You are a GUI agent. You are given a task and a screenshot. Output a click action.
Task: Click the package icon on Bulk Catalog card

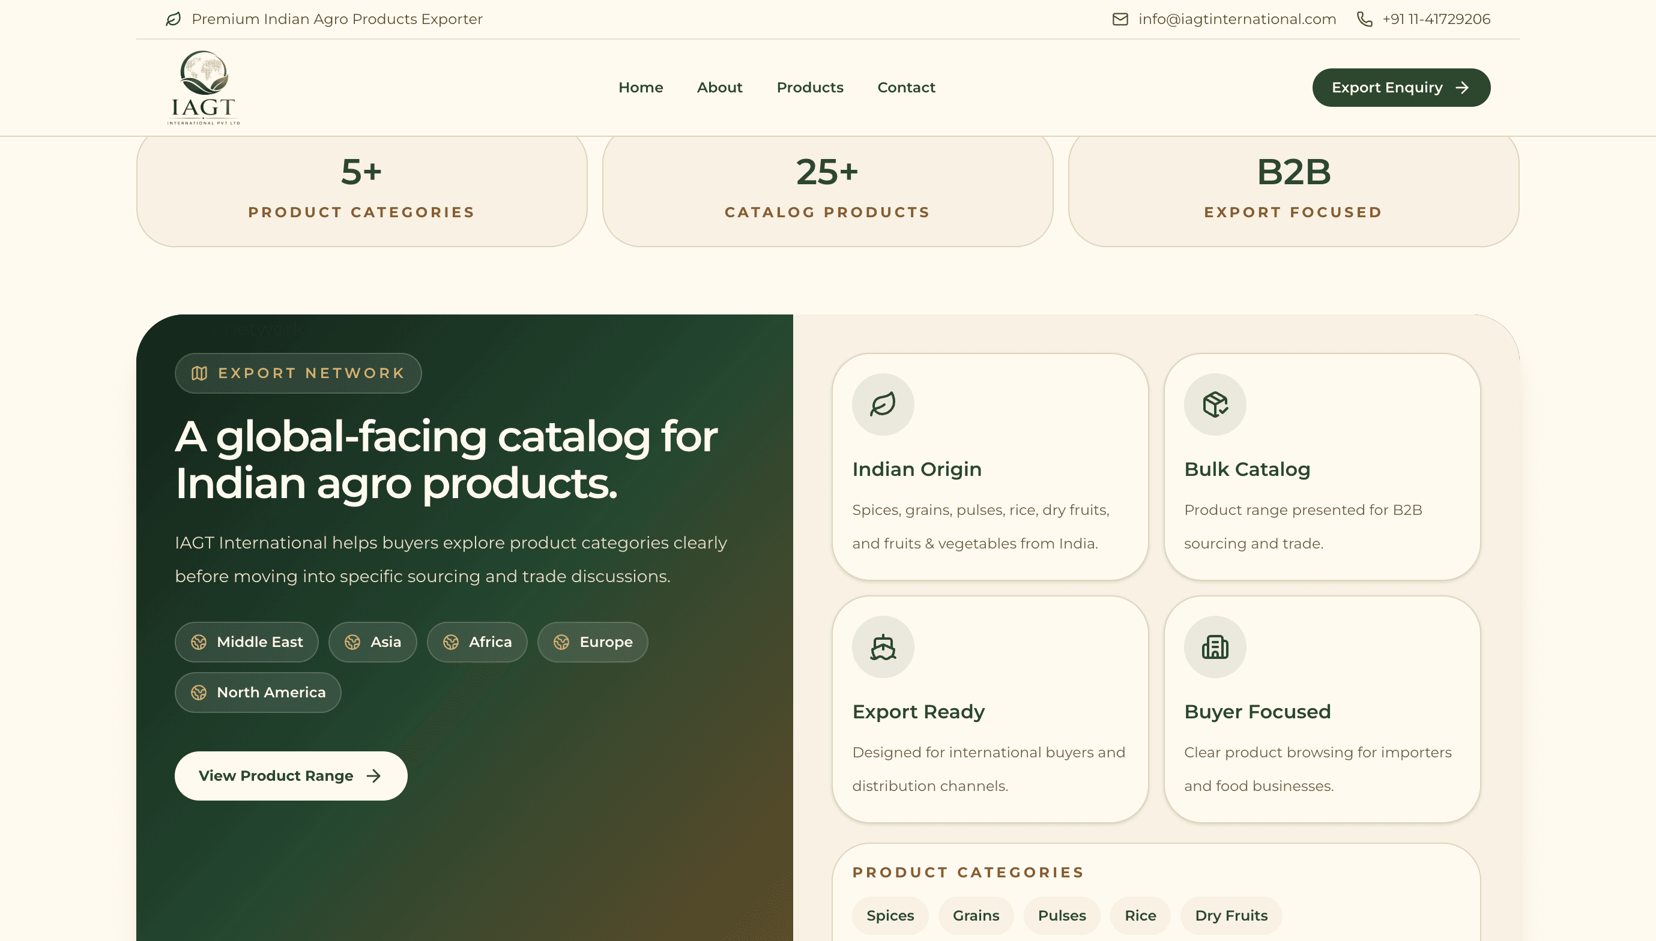click(1215, 404)
